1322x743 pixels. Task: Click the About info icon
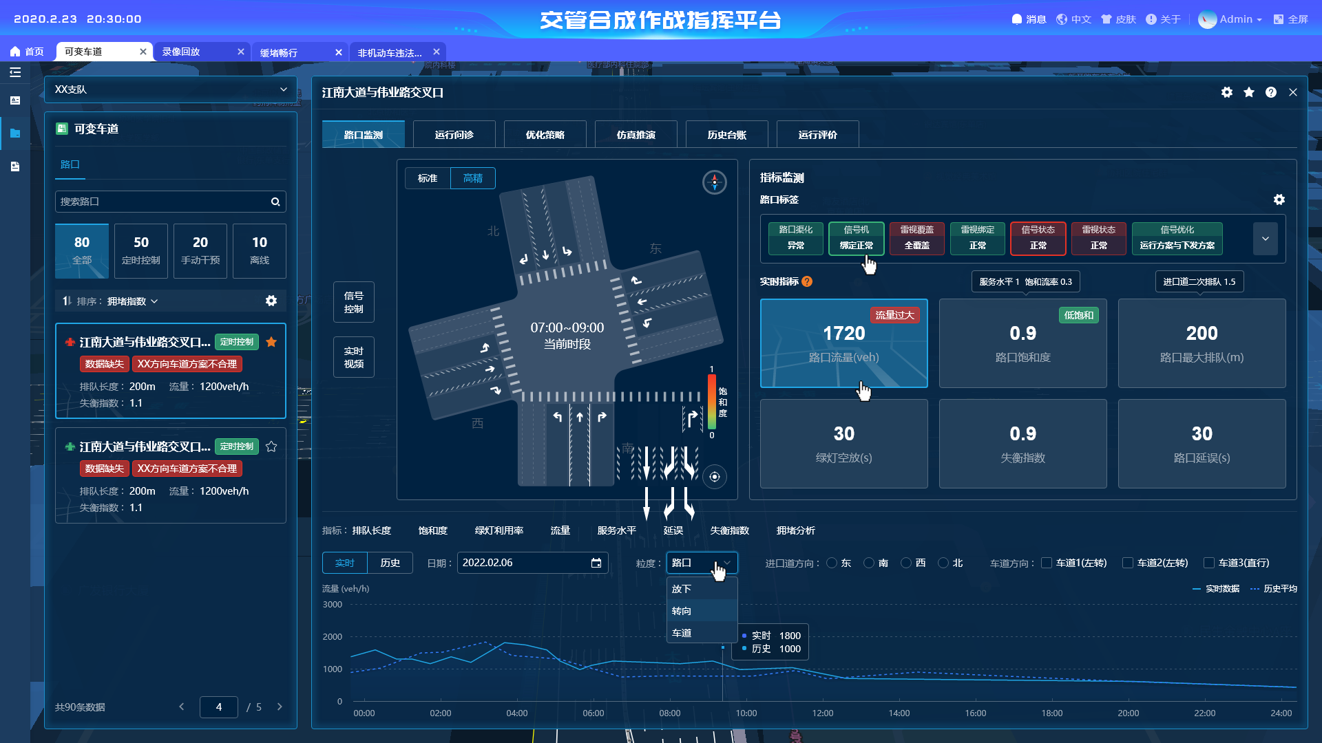coord(1151,19)
